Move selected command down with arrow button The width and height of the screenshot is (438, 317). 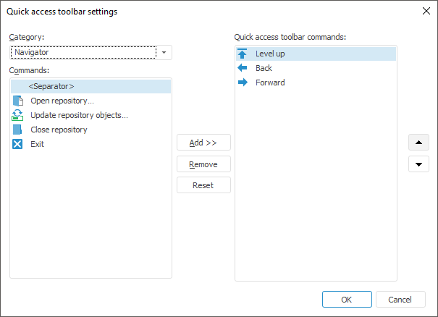click(x=418, y=164)
